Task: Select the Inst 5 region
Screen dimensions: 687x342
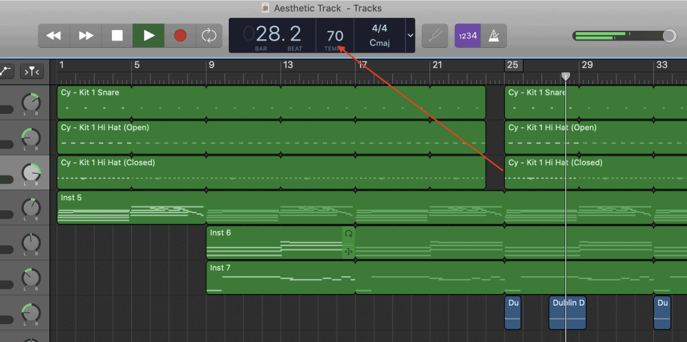Action: [372, 207]
